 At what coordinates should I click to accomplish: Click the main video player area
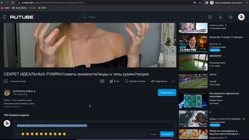coord(90,45)
